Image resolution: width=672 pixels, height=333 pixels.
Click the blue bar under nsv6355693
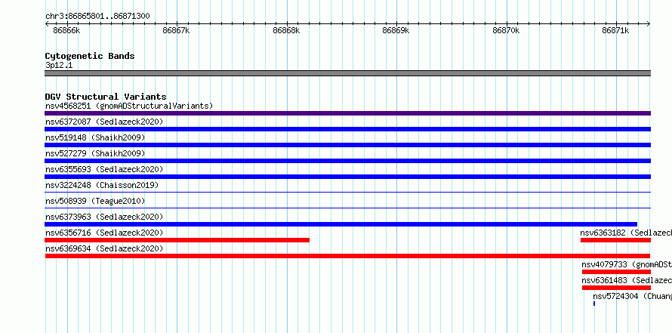coord(347,177)
